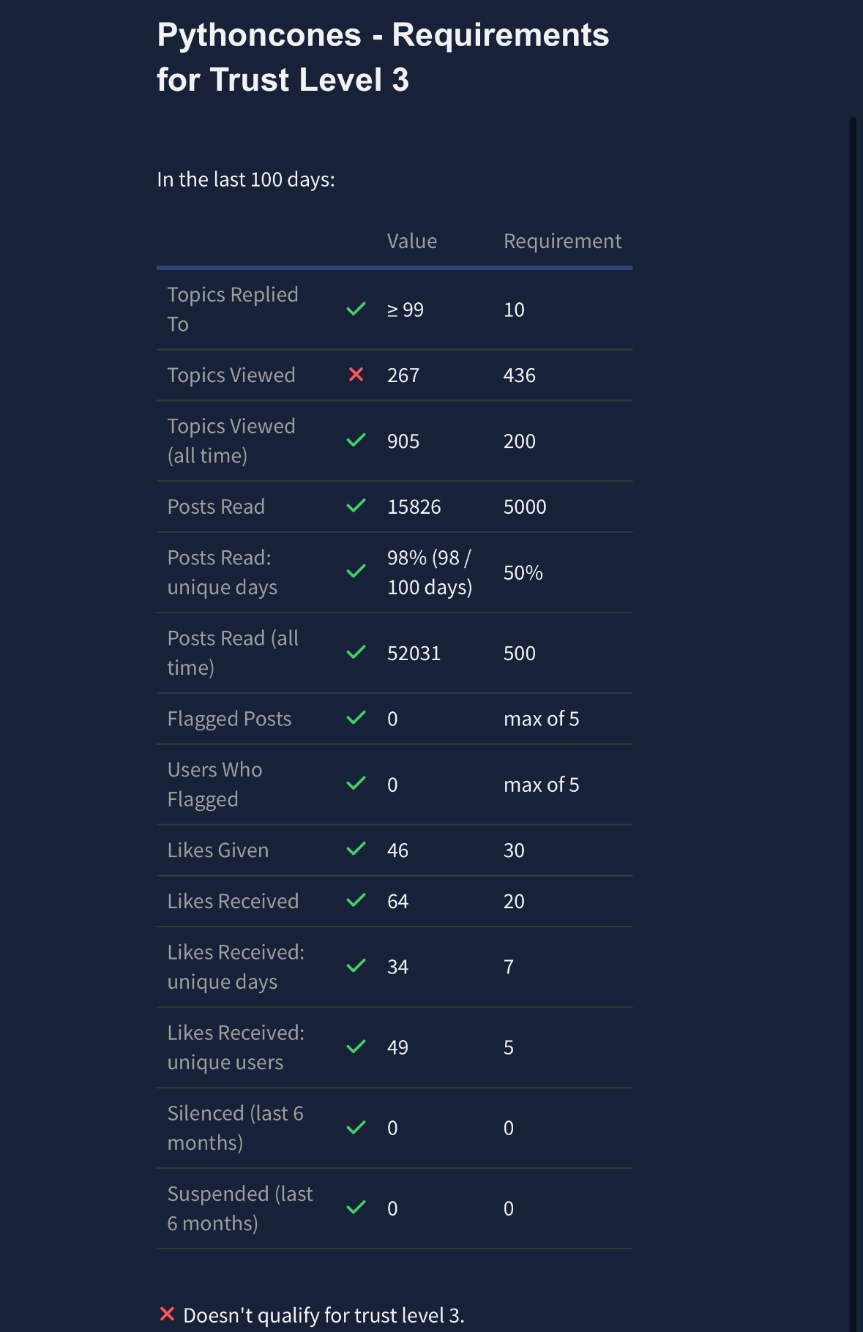Click the green checkmark for Topics Replied To
Screen dimensions: 863x1332
356,309
